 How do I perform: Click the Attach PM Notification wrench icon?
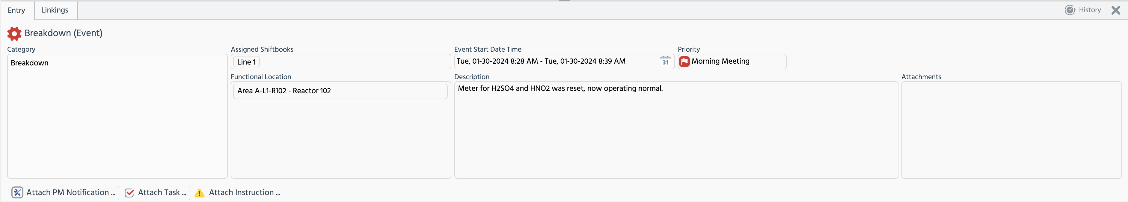click(x=17, y=192)
